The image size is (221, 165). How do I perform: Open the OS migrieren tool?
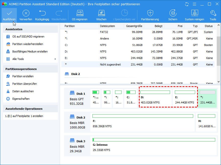[80, 13]
